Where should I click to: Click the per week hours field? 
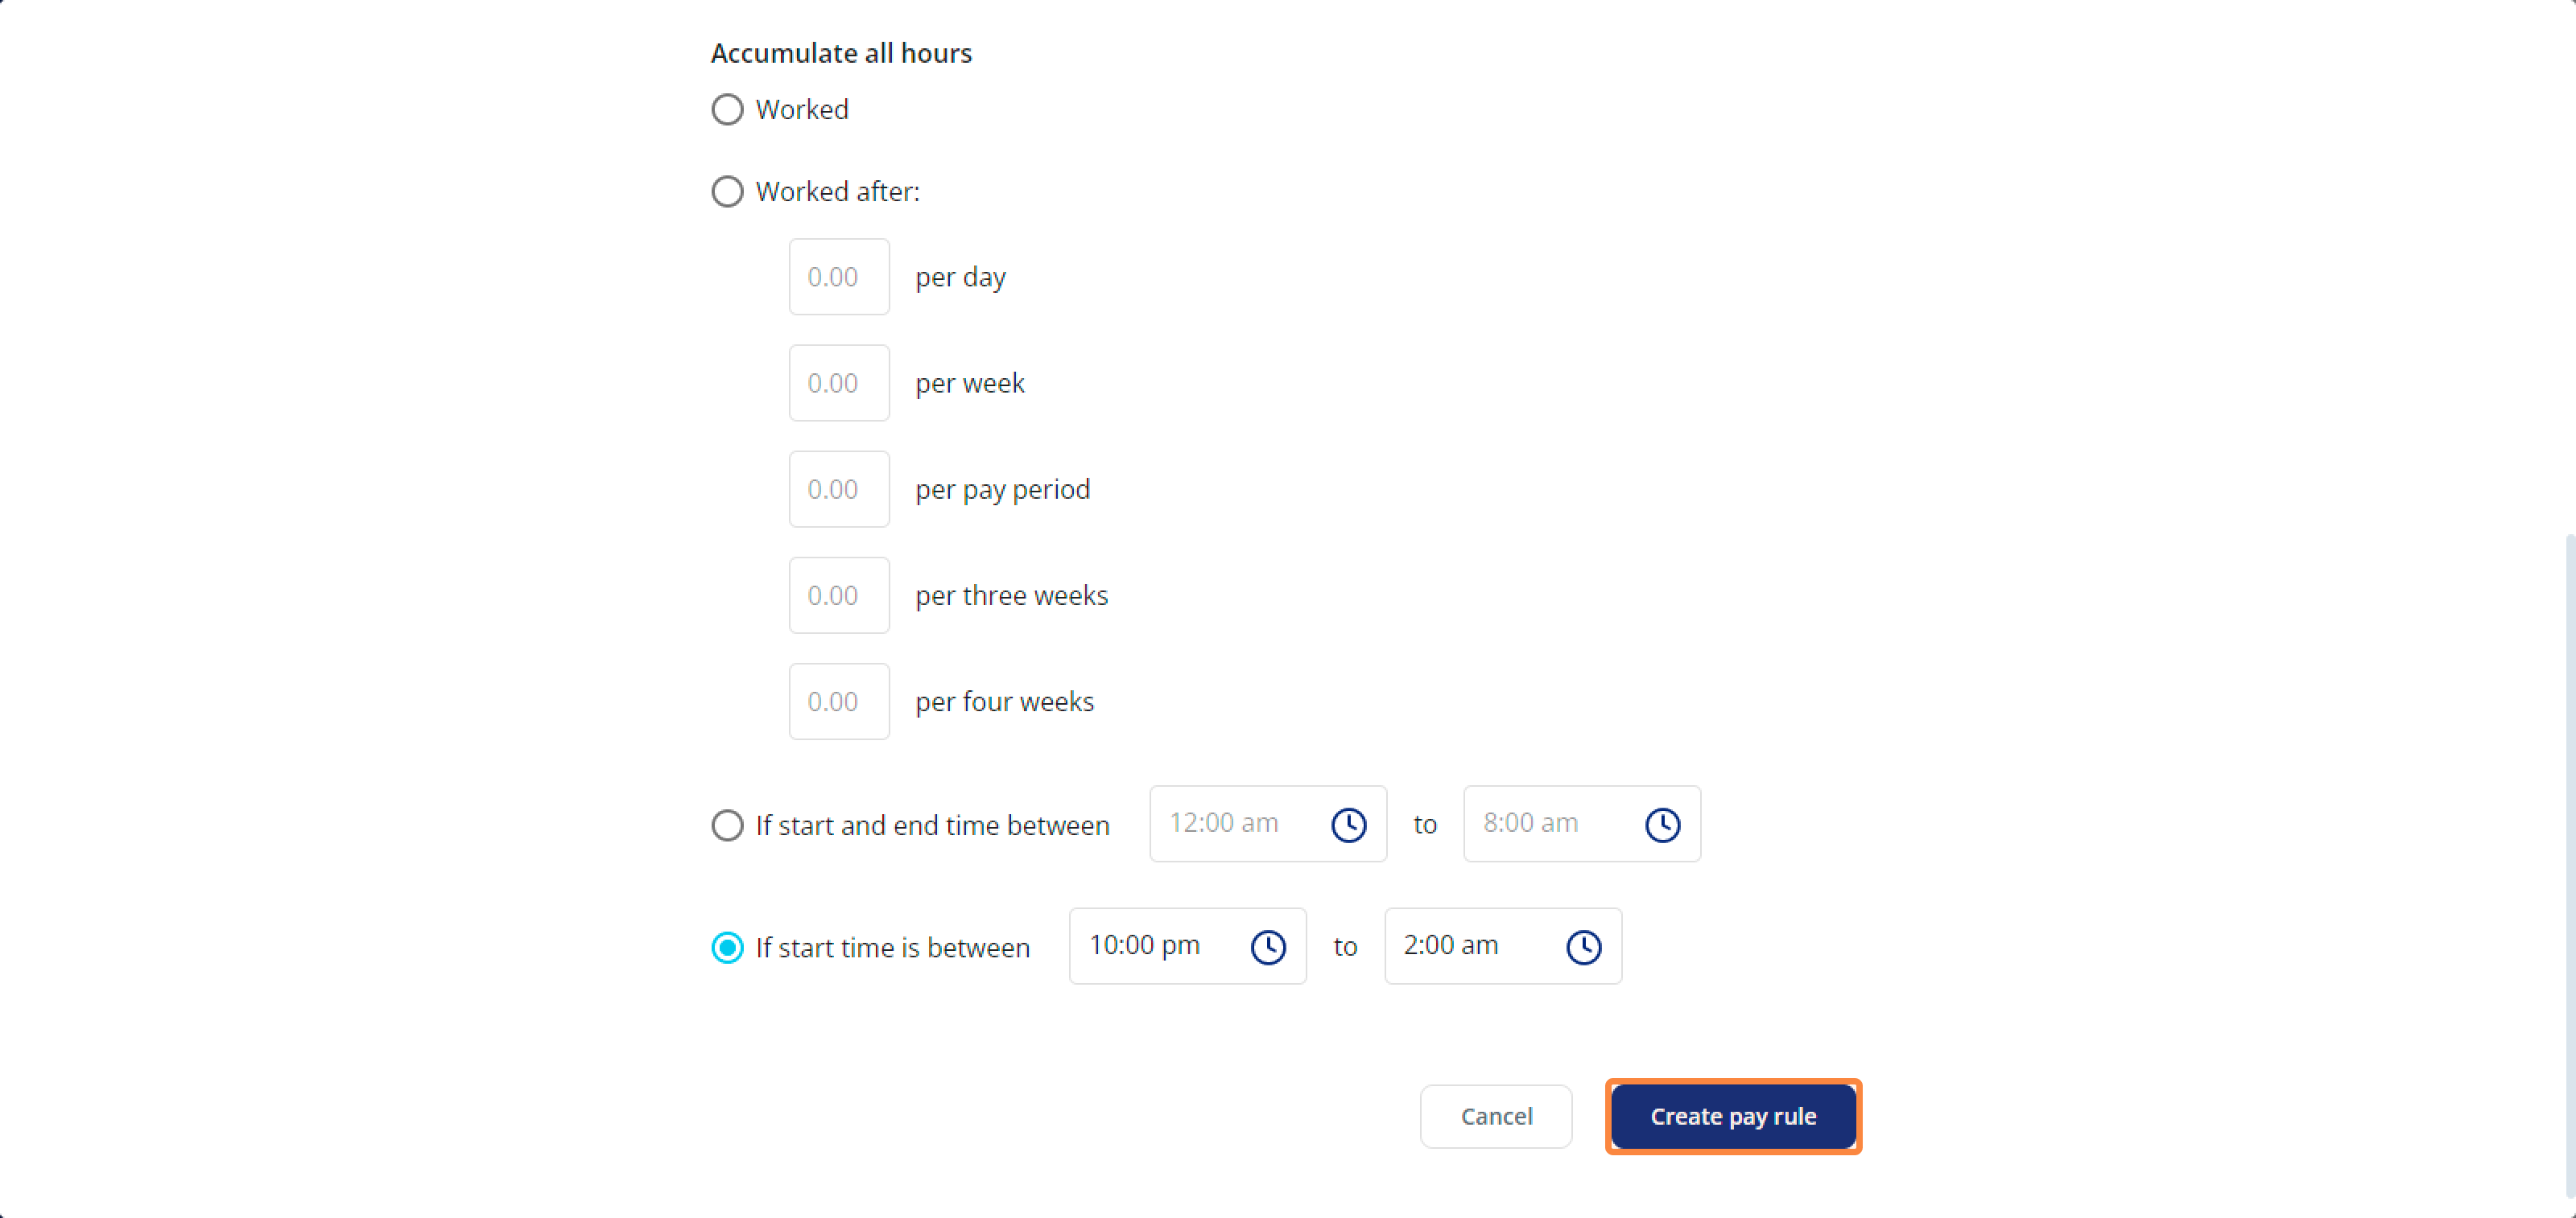(839, 383)
